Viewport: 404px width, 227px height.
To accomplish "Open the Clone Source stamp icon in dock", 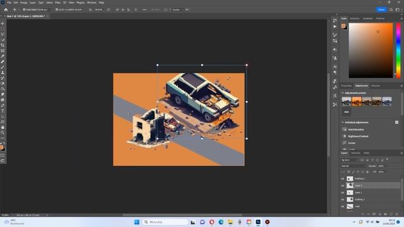I will pyautogui.click(x=335, y=58).
